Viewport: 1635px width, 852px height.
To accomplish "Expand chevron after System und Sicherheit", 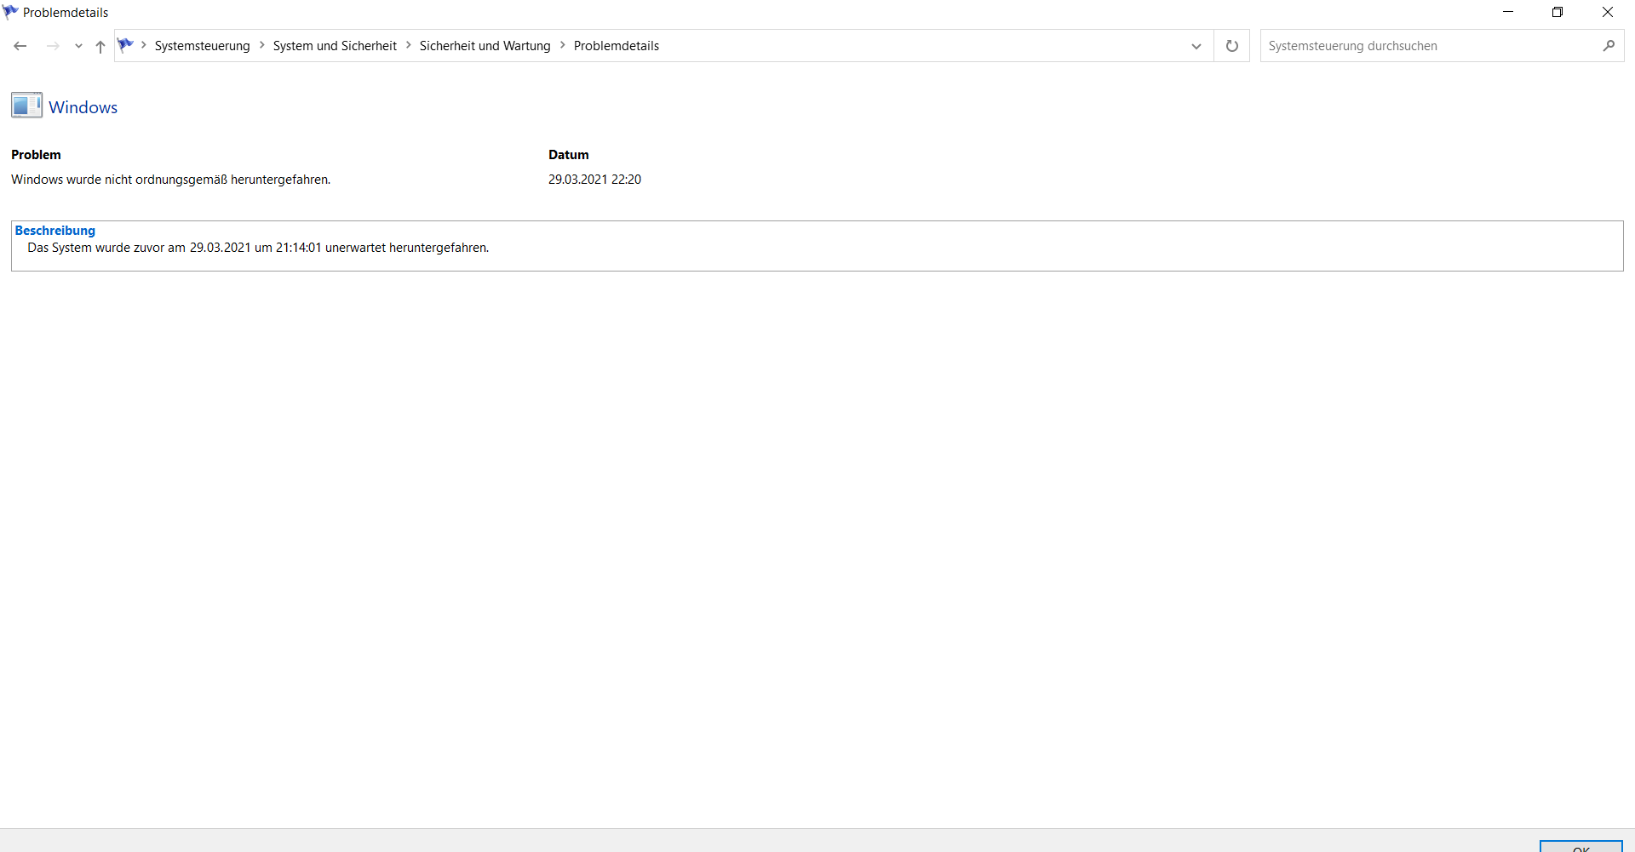I will pyautogui.click(x=409, y=45).
